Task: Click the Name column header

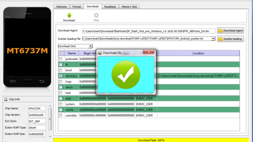Action: coord(72,53)
